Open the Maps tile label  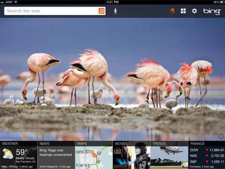click(x=82, y=144)
